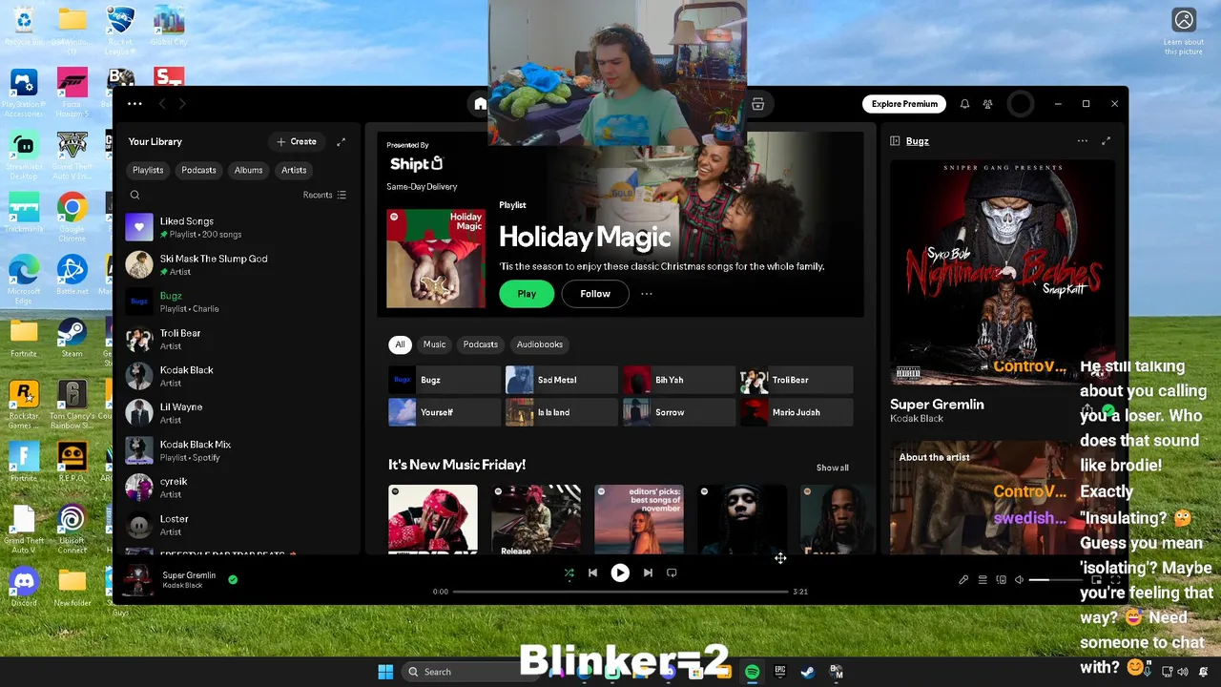1221x687 pixels.
Task: Follow the Holiday Magic playlist
Action: click(x=595, y=294)
